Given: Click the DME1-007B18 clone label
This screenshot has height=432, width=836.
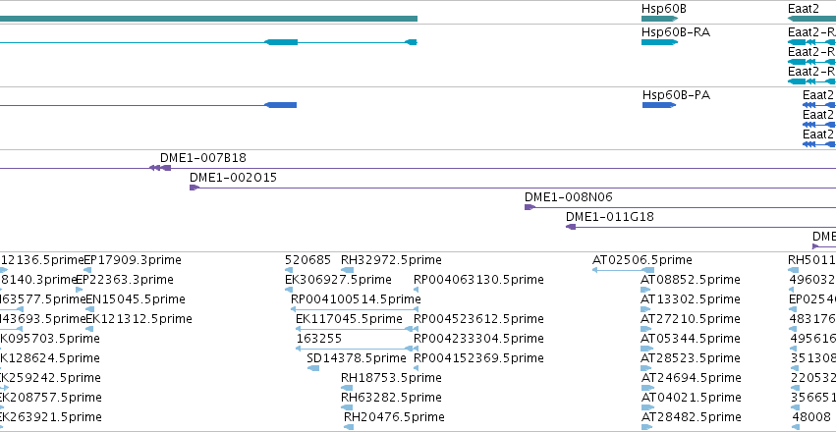Looking at the screenshot, I should click(203, 158).
